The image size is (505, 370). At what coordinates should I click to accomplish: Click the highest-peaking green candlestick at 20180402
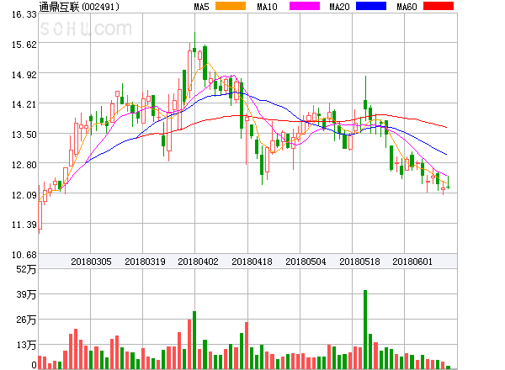(x=194, y=45)
